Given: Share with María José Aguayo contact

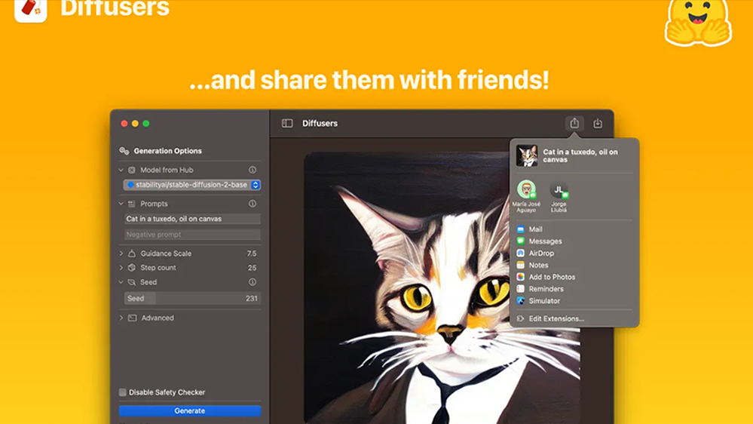Looking at the screenshot, I should pyautogui.click(x=526, y=196).
